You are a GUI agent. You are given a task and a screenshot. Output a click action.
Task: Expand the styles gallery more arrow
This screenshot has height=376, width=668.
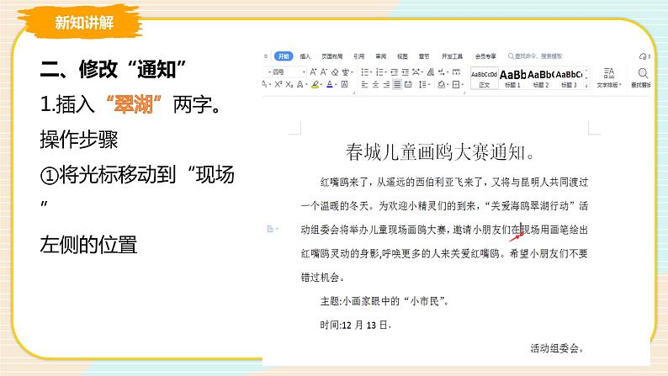586,85
